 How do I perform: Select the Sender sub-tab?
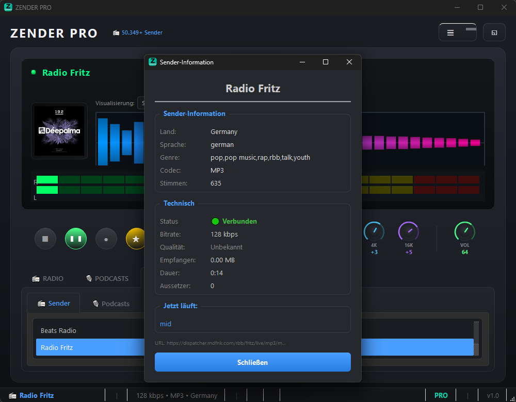click(x=54, y=304)
